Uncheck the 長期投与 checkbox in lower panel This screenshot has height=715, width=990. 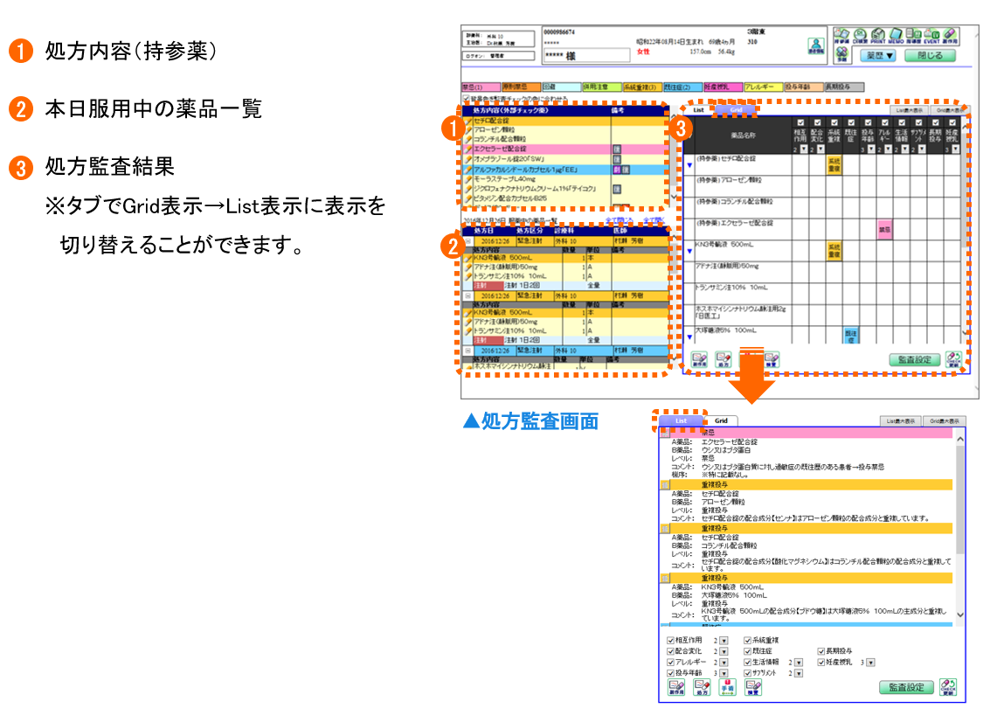tap(821, 651)
